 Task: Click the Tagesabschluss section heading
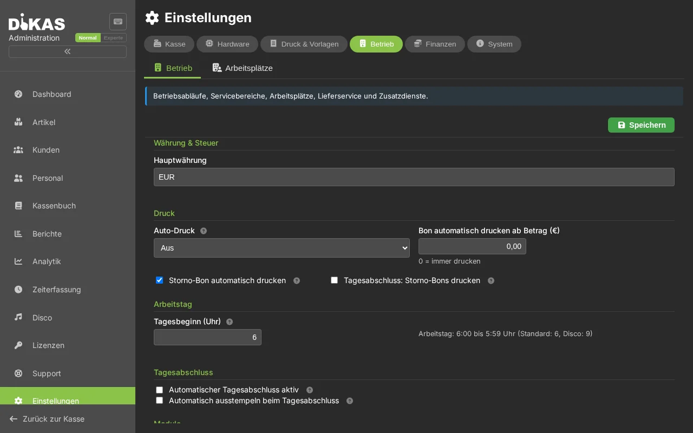click(x=184, y=372)
